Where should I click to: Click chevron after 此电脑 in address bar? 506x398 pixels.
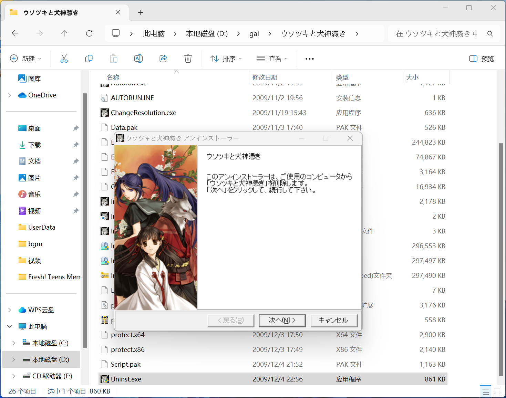pos(175,34)
